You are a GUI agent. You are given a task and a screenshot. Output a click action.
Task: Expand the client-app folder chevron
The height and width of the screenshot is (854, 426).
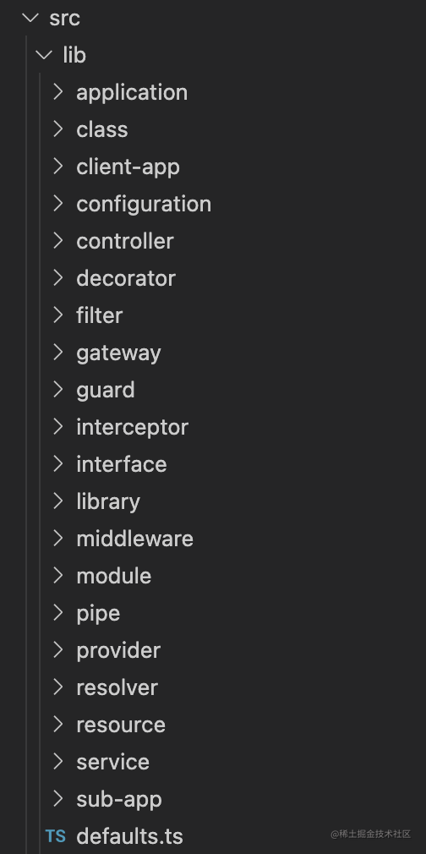58,166
